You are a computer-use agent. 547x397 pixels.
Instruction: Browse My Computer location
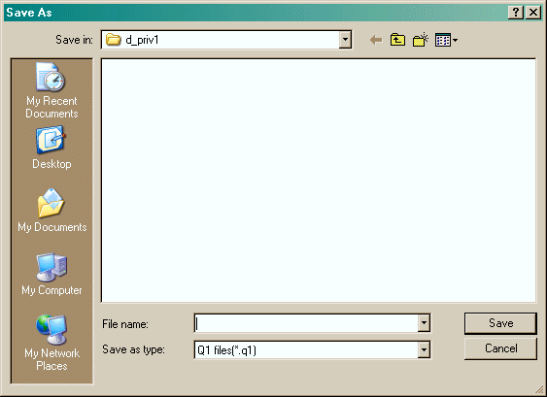click(51, 275)
